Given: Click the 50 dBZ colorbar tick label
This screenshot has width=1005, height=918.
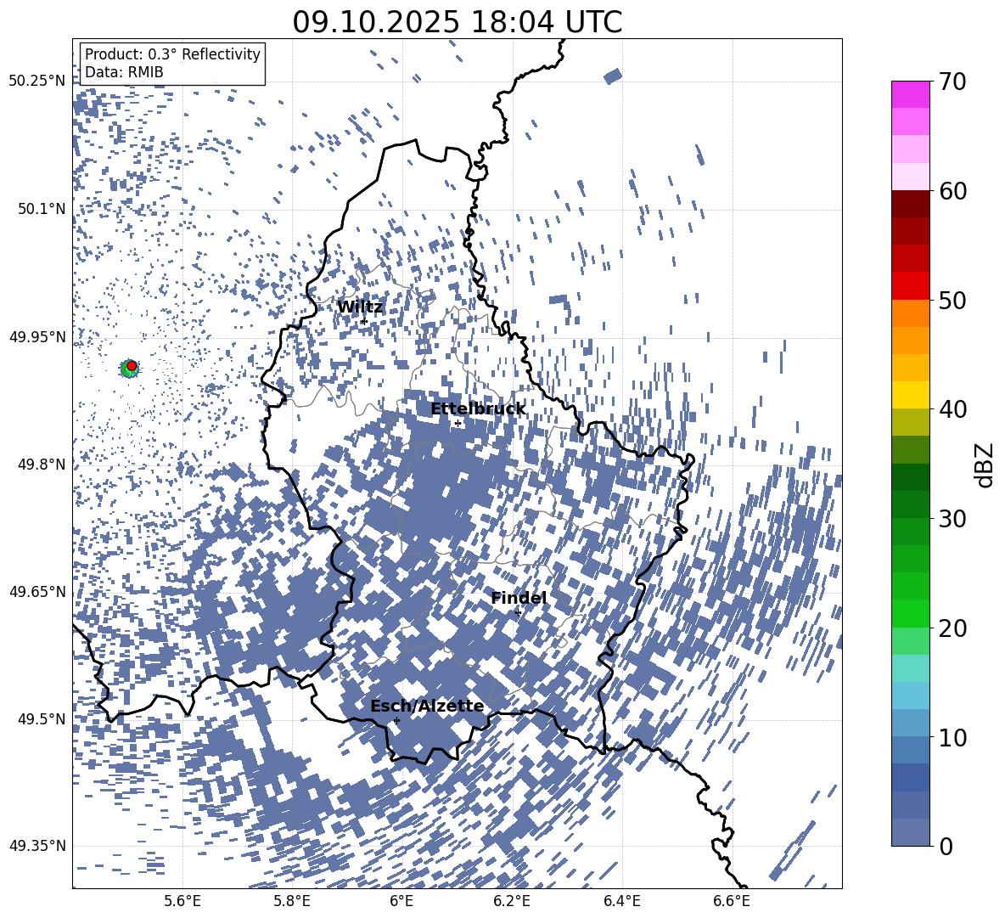Looking at the screenshot, I should click(x=952, y=300).
